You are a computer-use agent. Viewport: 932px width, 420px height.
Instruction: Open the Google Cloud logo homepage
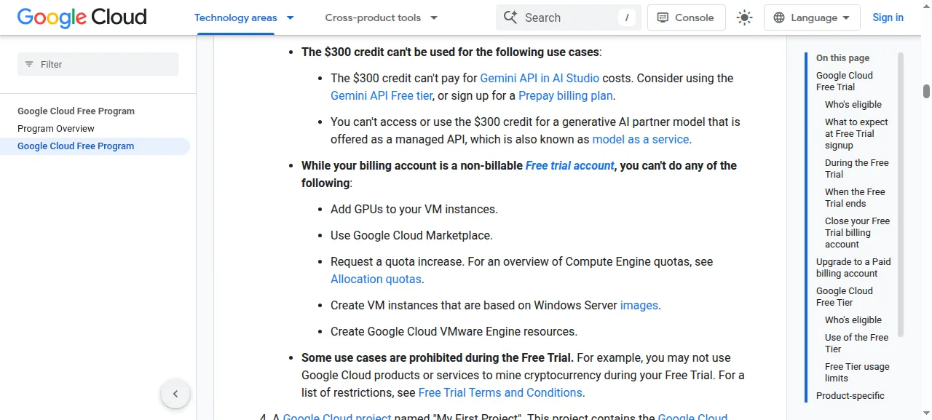click(82, 17)
